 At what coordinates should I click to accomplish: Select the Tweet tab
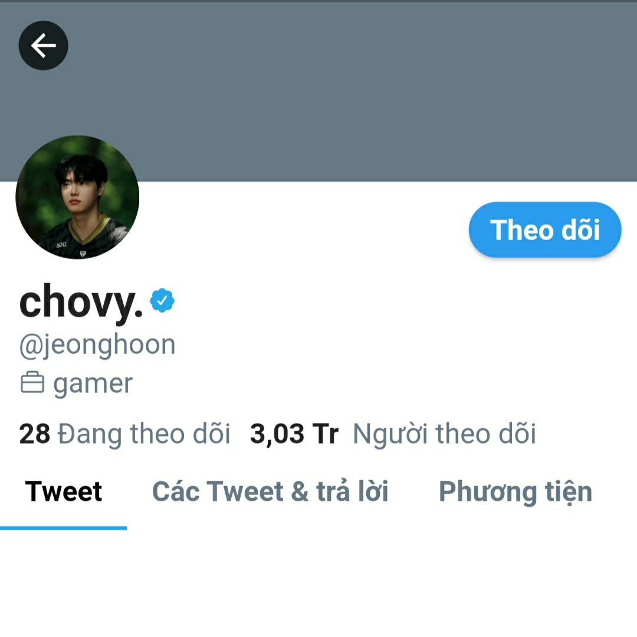point(63,491)
